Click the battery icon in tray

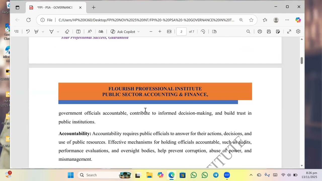(x=295, y=175)
